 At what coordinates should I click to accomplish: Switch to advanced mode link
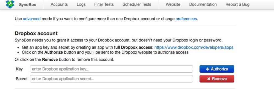click(32, 19)
